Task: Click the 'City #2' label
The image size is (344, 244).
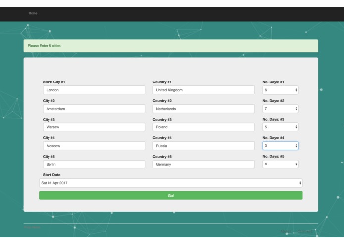Action: coord(49,101)
